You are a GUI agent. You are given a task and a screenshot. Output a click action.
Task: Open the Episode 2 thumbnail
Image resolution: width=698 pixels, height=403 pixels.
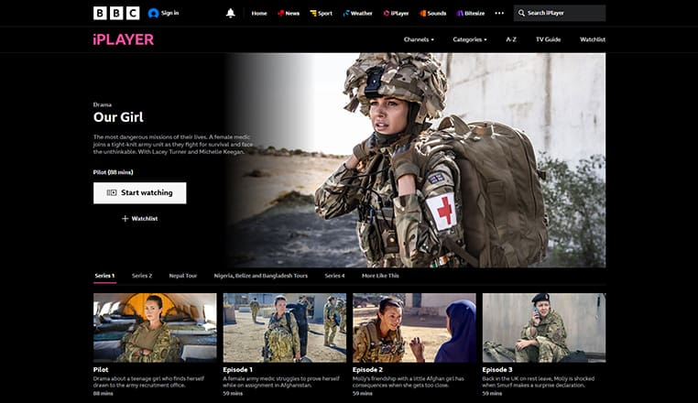click(x=414, y=327)
